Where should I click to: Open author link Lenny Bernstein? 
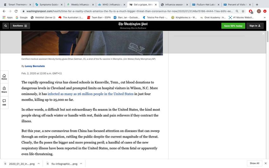[x=35, y=66]
